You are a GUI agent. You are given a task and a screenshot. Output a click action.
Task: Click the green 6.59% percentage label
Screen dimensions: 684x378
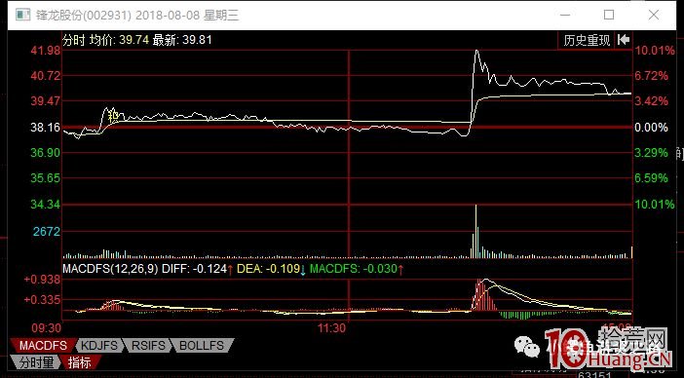tap(651, 178)
